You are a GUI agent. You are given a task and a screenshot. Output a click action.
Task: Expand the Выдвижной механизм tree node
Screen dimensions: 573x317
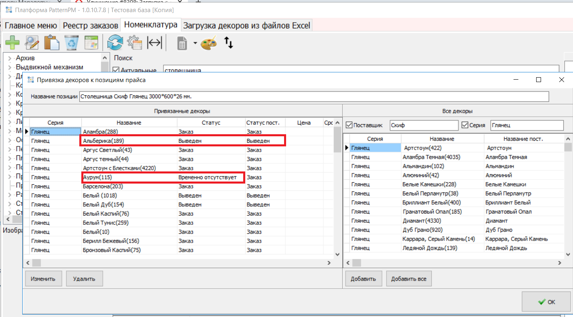[x=9, y=68]
